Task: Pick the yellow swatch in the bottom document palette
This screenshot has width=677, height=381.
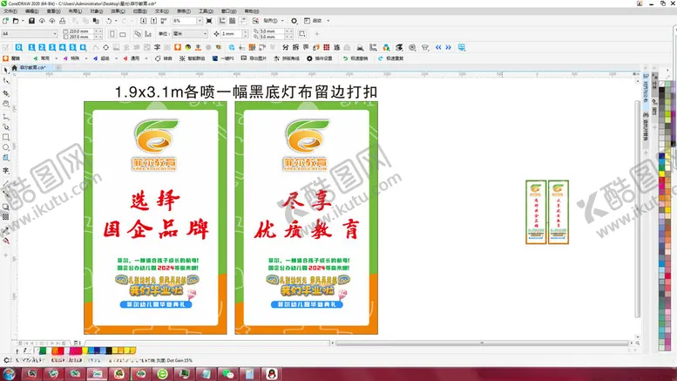Action: [85, 350]
